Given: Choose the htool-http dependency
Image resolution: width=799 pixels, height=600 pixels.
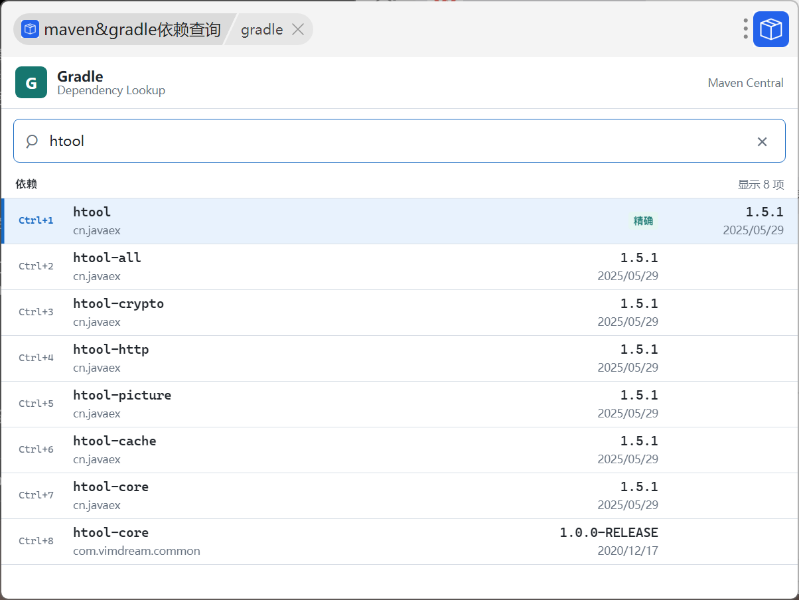Looking at the screenshot, I should point(399,358).
